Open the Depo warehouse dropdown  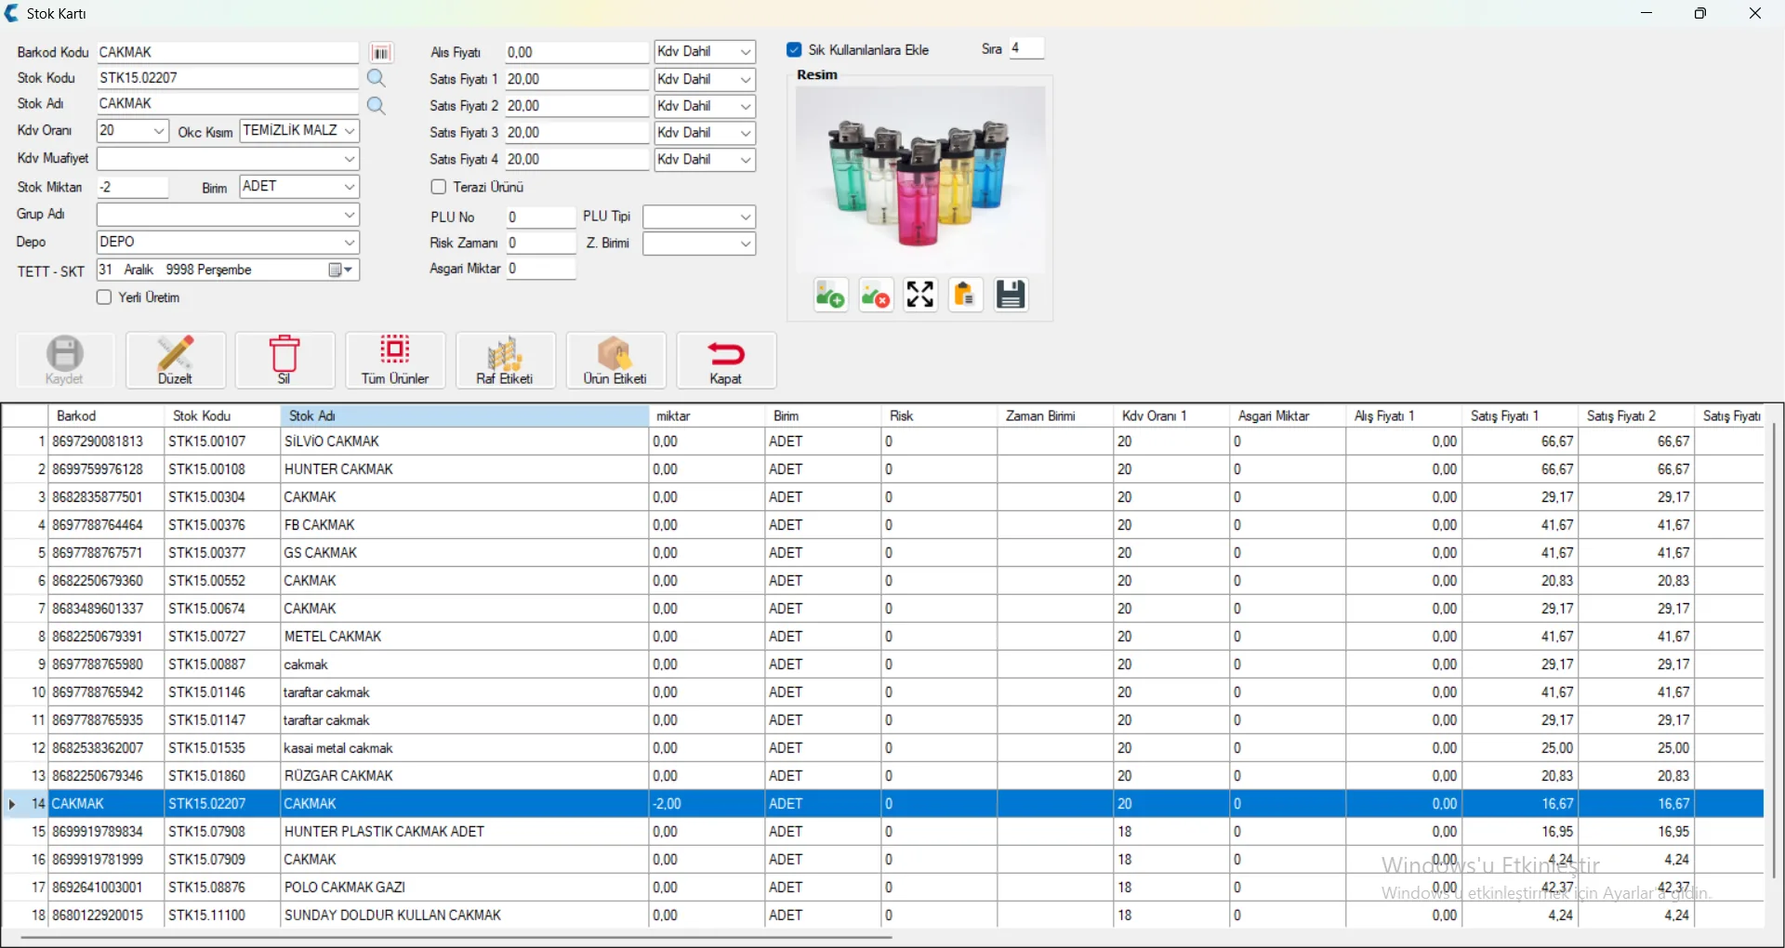pos(350,243)
